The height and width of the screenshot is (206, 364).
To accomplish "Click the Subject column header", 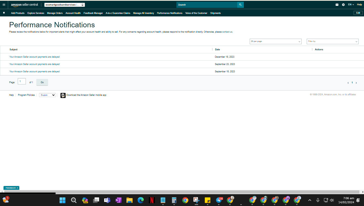I will [14, 50].
